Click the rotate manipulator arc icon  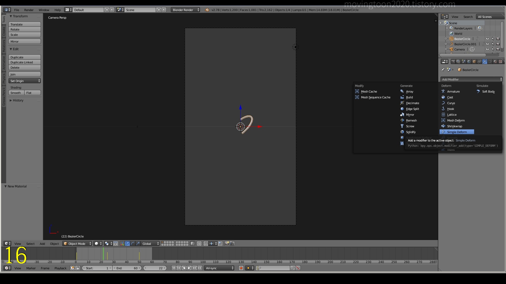(x=133, y=244)
